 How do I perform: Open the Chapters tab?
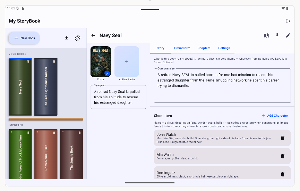204,48
